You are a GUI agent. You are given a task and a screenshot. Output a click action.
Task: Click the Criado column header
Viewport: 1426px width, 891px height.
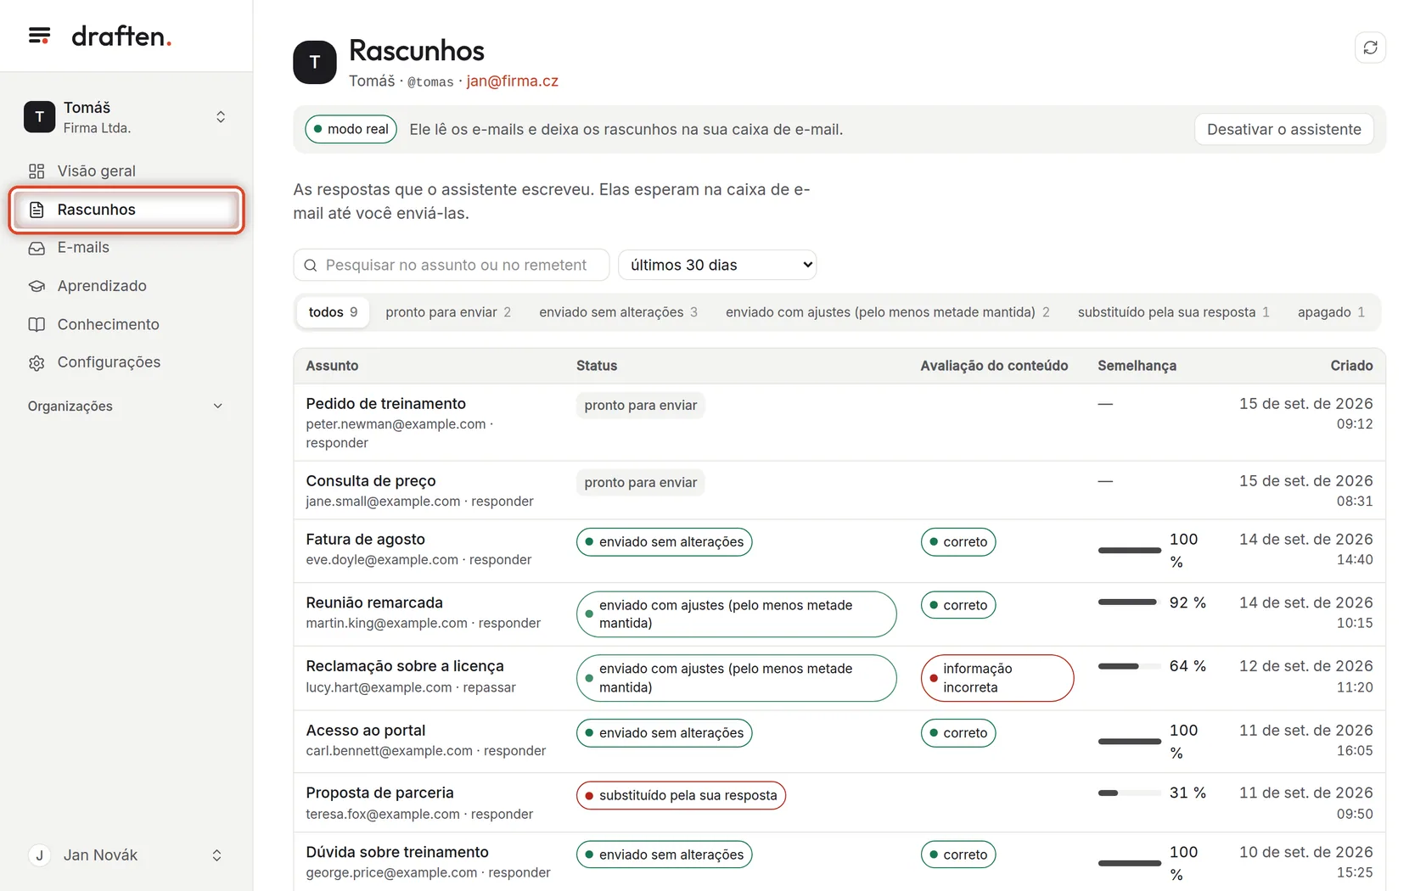click(1351, 366)
